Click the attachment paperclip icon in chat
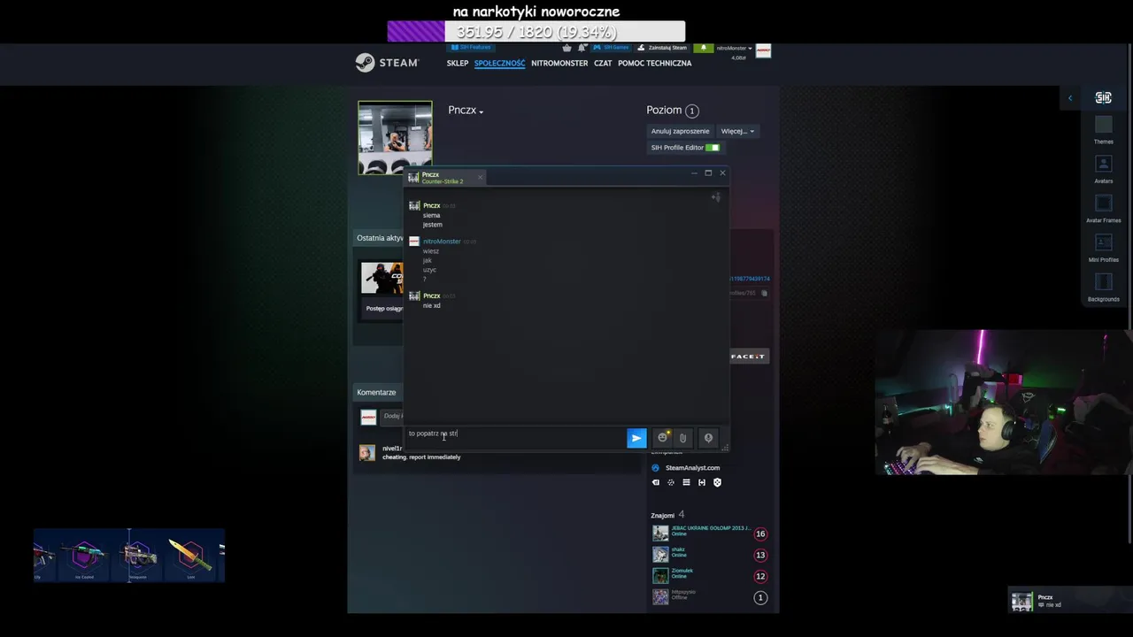This screenshot has height=637, width=1133. [683, 438]
